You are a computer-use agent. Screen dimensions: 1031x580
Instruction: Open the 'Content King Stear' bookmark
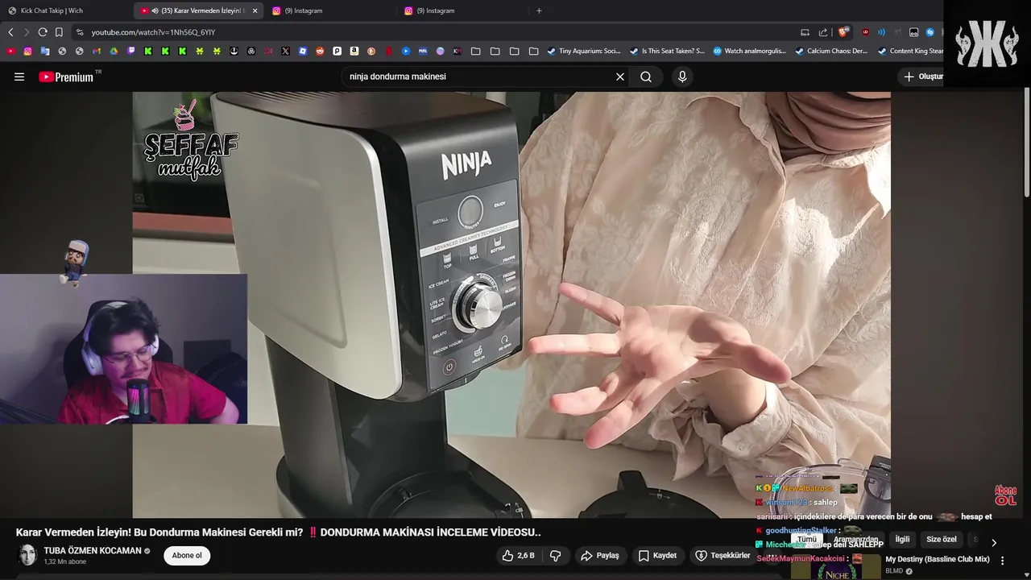910,51
